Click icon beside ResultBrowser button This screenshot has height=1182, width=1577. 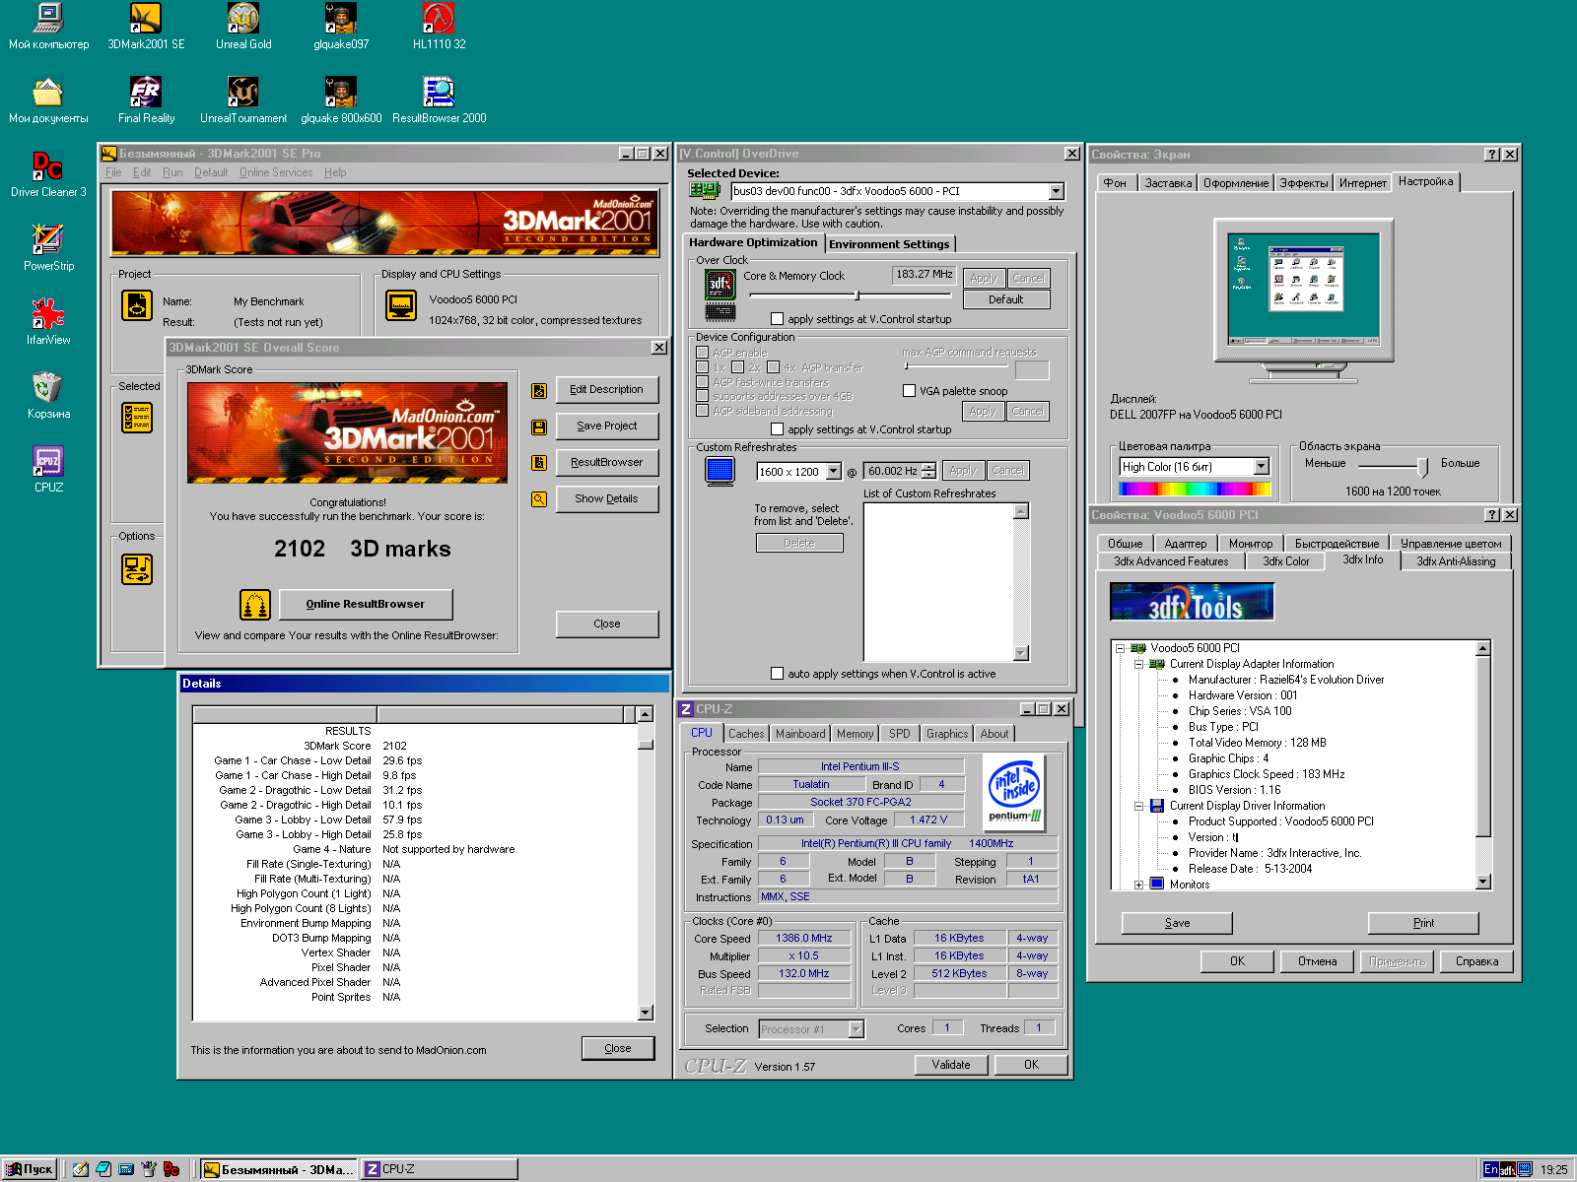(539, 463)
